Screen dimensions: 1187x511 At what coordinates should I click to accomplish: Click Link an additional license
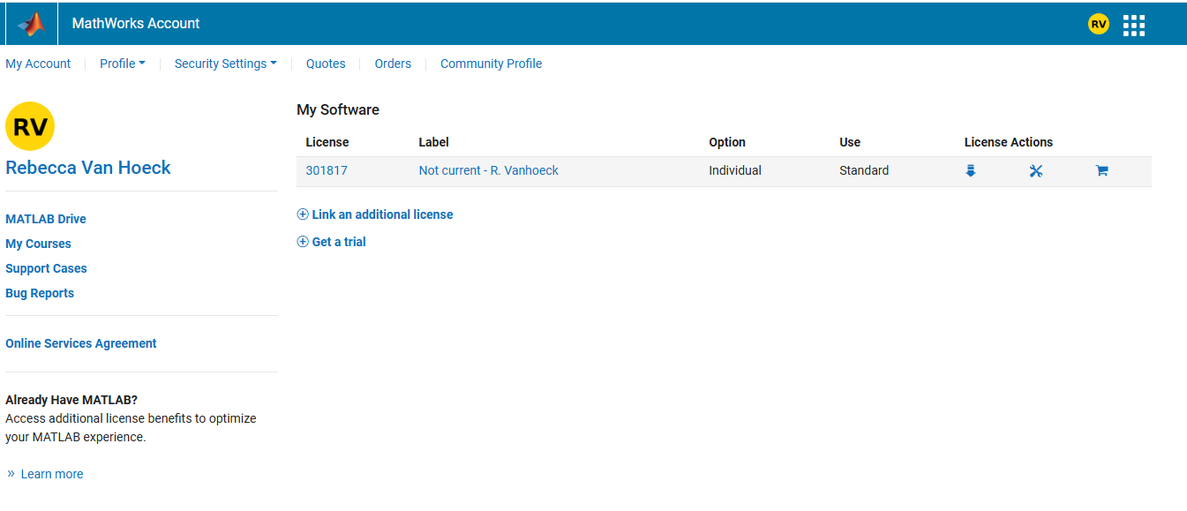pyautogui.click(x=381, y=214)
